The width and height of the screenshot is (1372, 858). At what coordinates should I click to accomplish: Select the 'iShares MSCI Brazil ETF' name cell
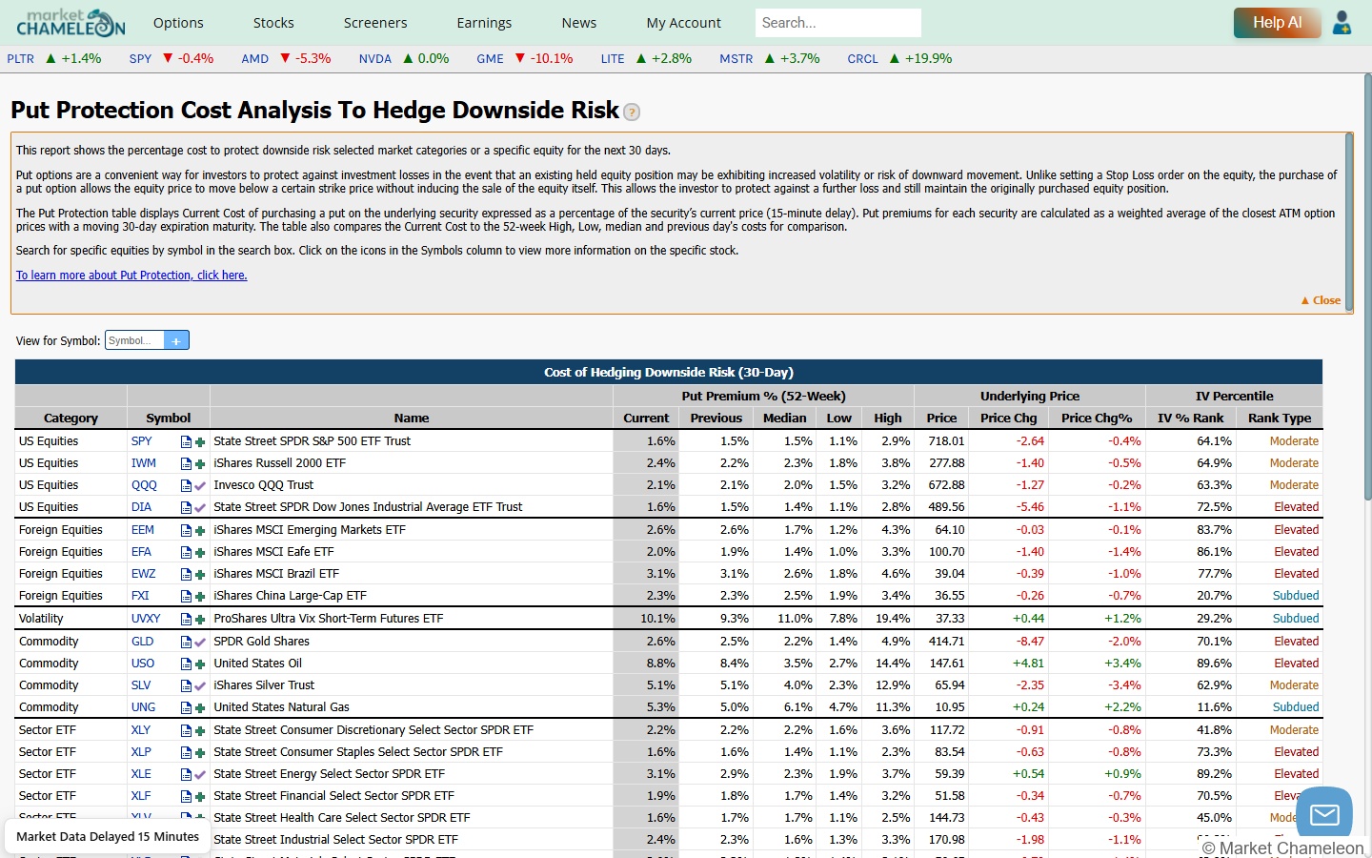(x=276, y=575)
